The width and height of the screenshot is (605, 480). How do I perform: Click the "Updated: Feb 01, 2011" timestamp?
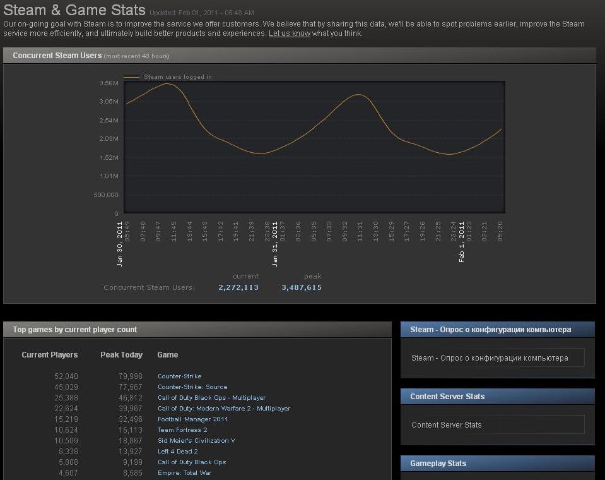202,13
